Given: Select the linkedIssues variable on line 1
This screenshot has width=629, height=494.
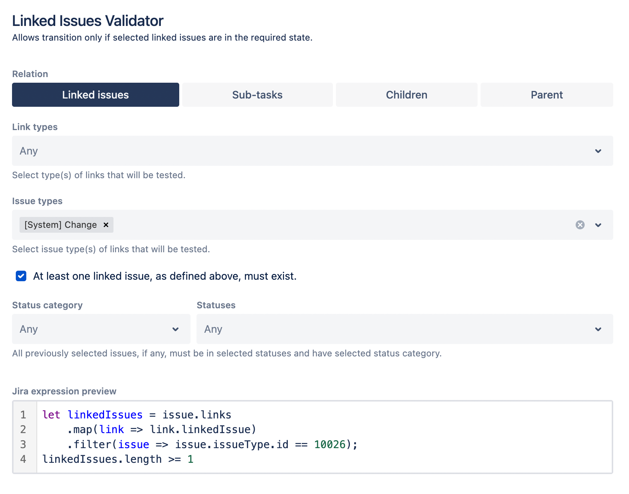Looking at the screenshot, I should (105, 415).
